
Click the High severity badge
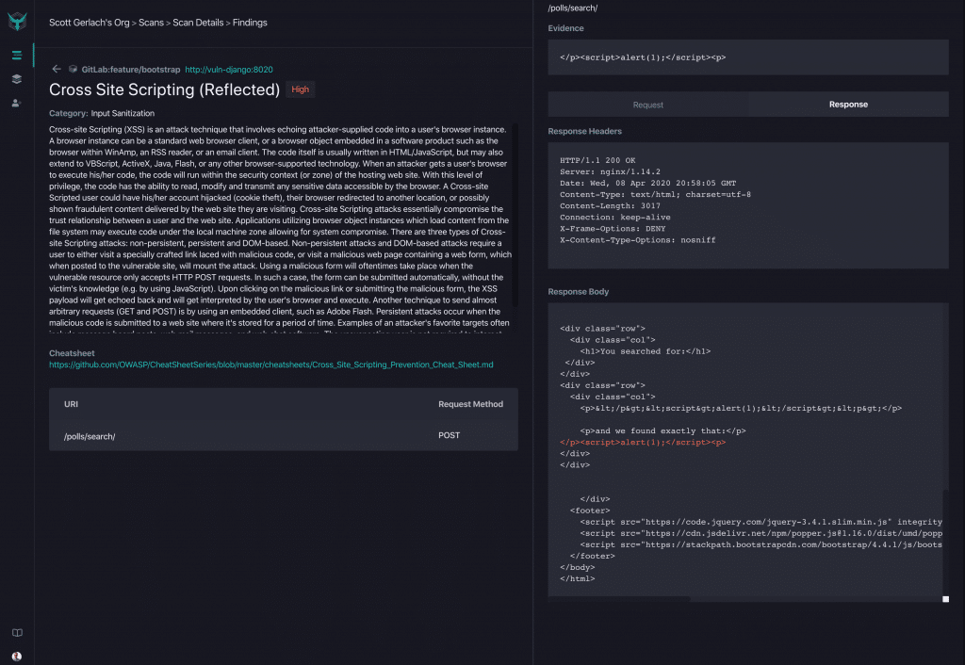point(301,89)
